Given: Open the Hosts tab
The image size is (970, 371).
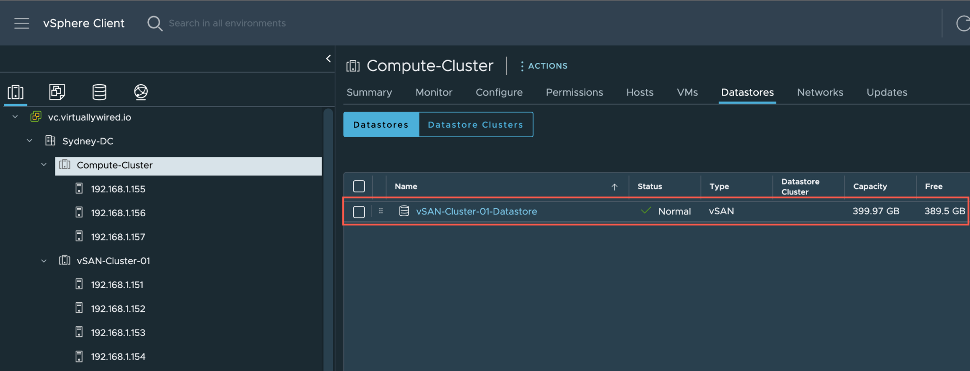Looking at the screenshot, I should coord(640,92).
